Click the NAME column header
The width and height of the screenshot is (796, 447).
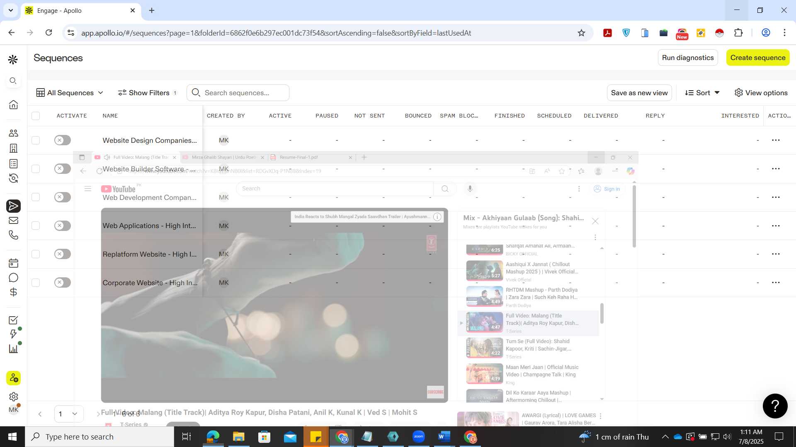[110, 116]
